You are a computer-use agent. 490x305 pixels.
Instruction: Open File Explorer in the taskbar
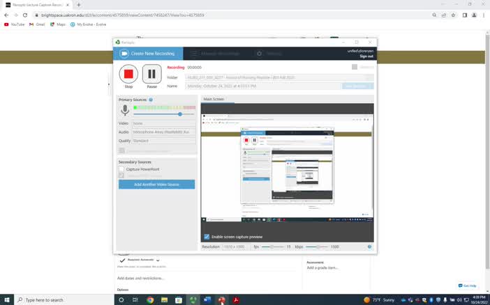coord(164,300)
